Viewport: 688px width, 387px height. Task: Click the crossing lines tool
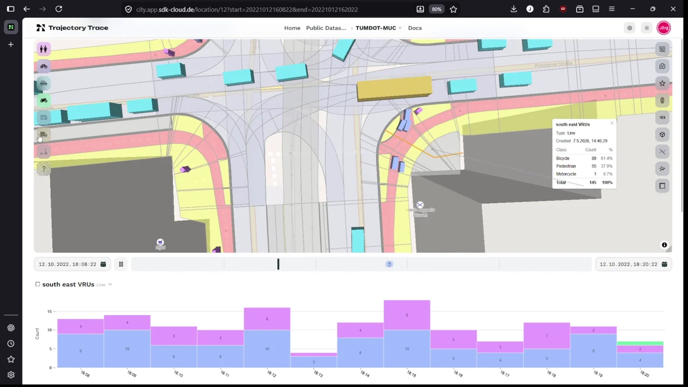pos(662,152)
